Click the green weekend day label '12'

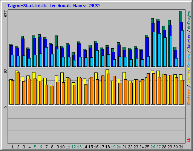point(74,147)
